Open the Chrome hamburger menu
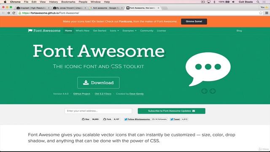270x152 pixels. pyautogui.click(x=267, y=13)
